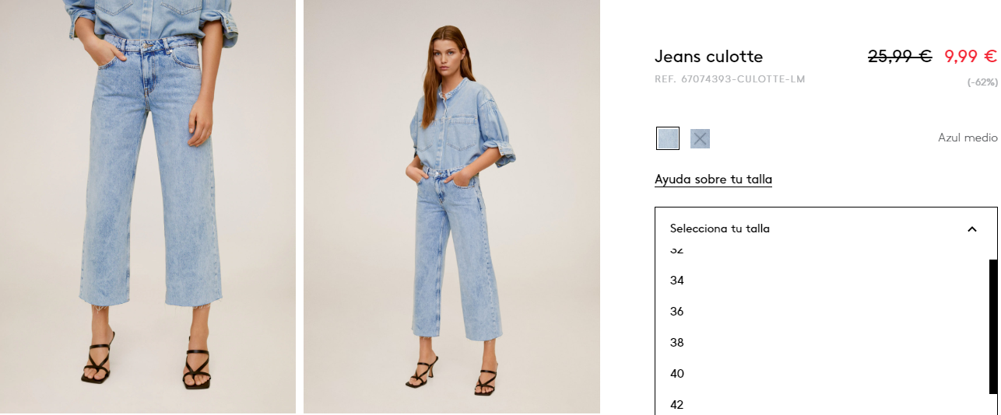This screenshot has height=415, width=1001.
Task: Open the full-body model photo
Action: (451, 207)
